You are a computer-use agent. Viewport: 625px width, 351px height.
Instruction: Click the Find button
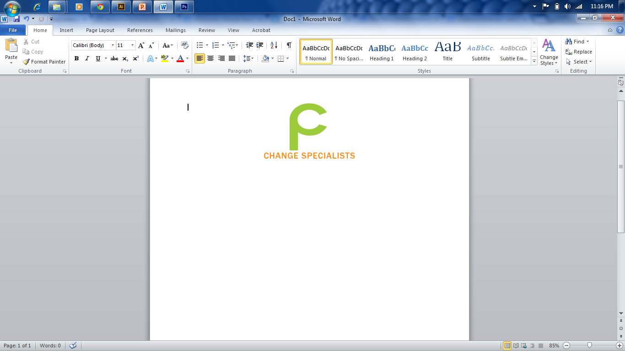[x=577, y=42]
